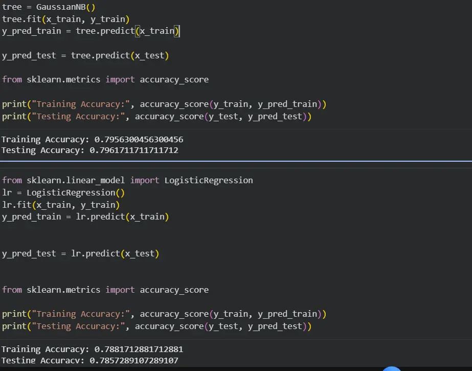Viewport: 472px width, 371px height.
Task: Select the y_pred_test = lr.predict(x_test) line
Action: 81,253
